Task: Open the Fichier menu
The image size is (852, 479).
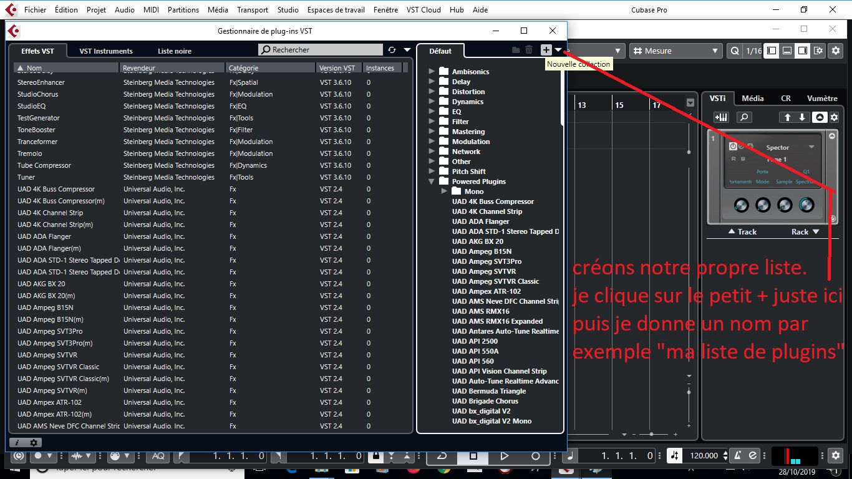Action: (36, 10)
